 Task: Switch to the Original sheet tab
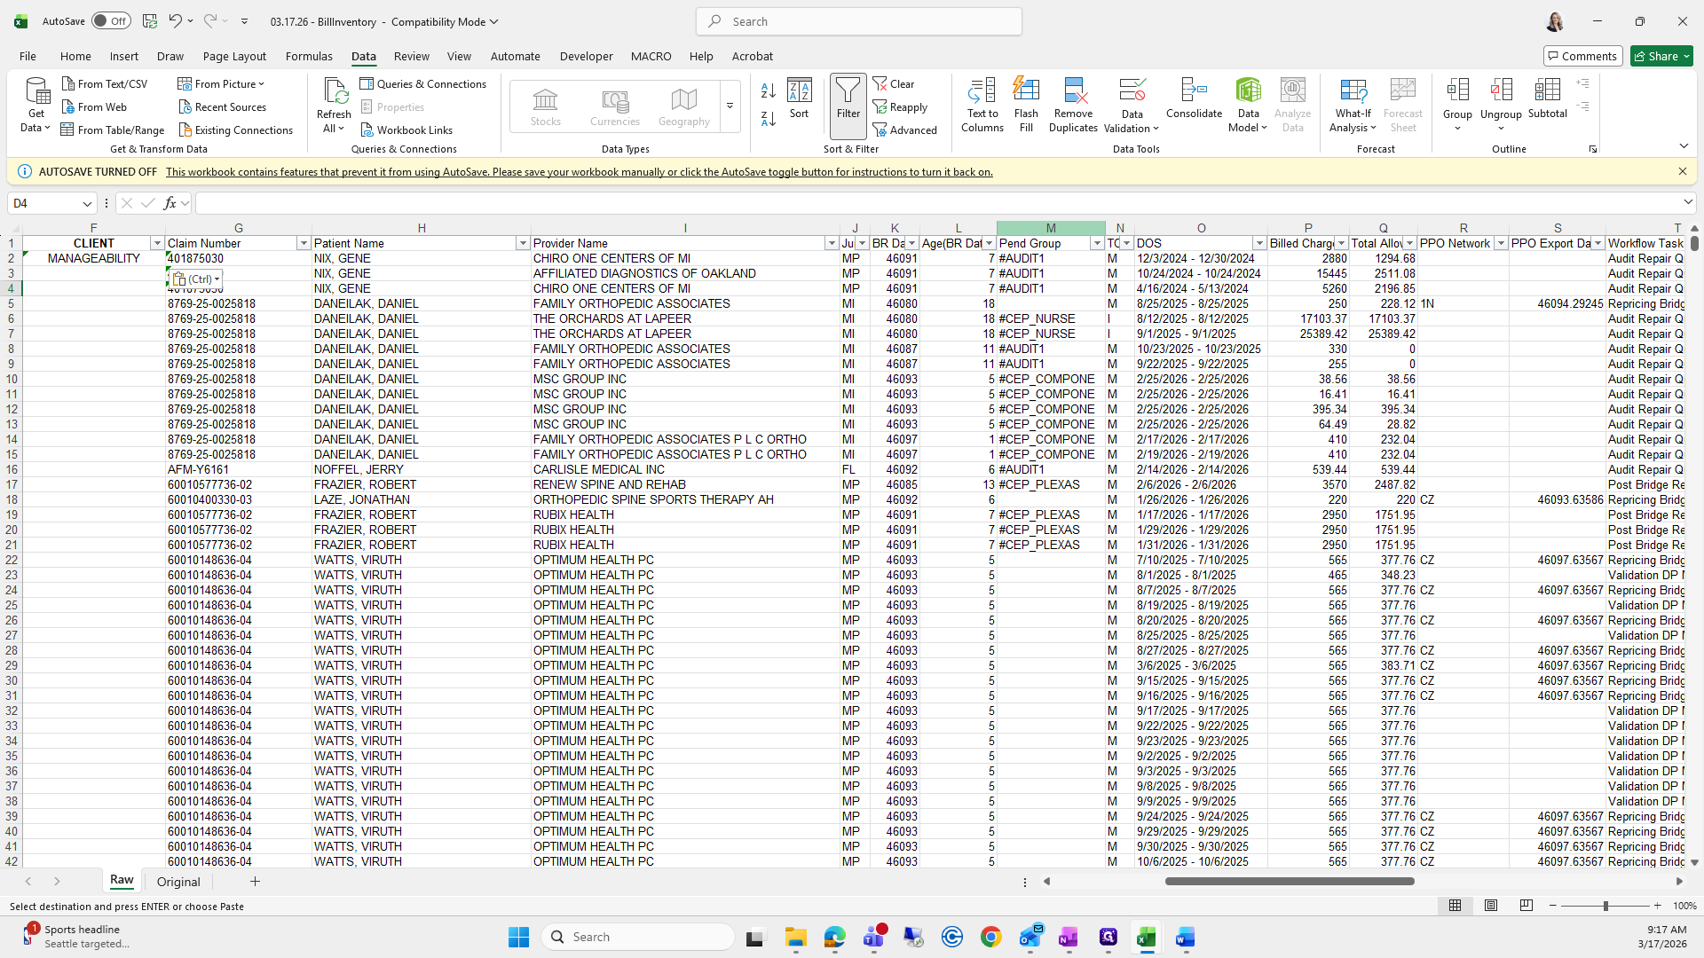click(178, 882)
